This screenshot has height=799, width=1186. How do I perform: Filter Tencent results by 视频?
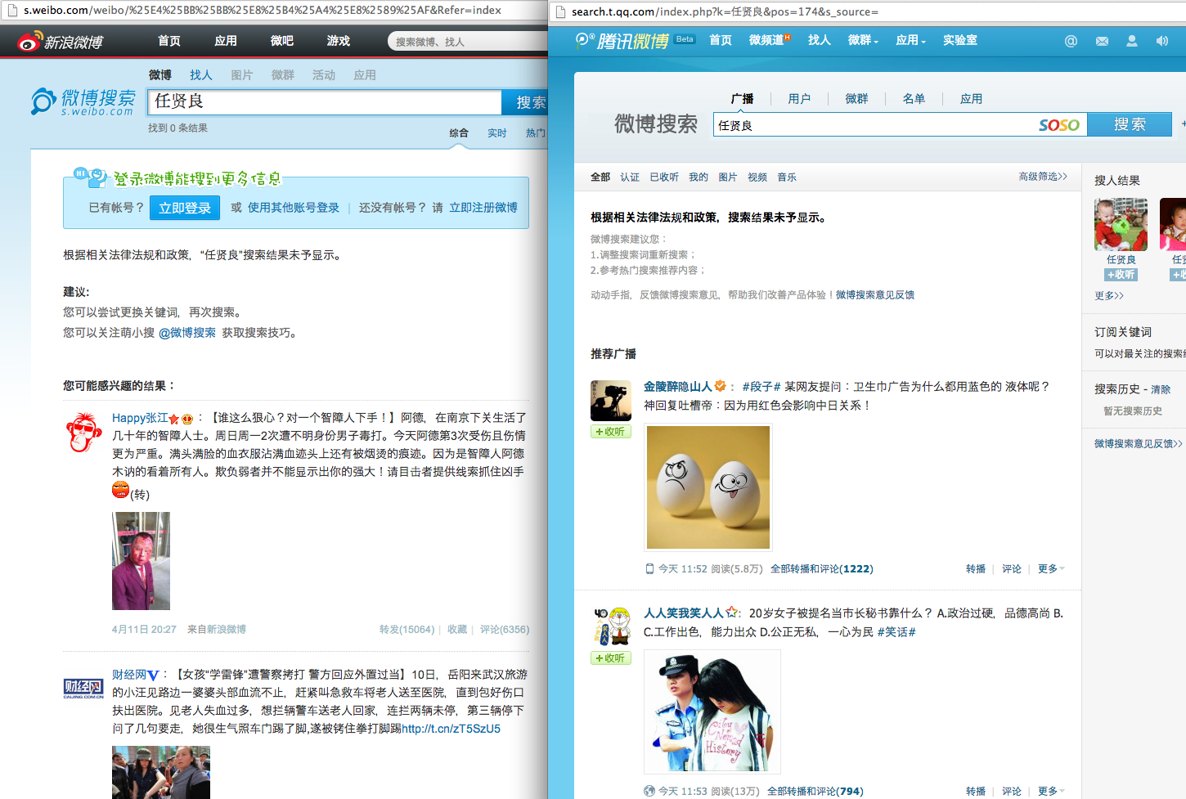pos(757,177)
